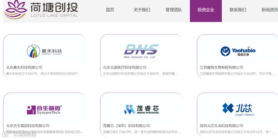
Task: Go to 关于我们 page
Action: [x=142, y=10]
